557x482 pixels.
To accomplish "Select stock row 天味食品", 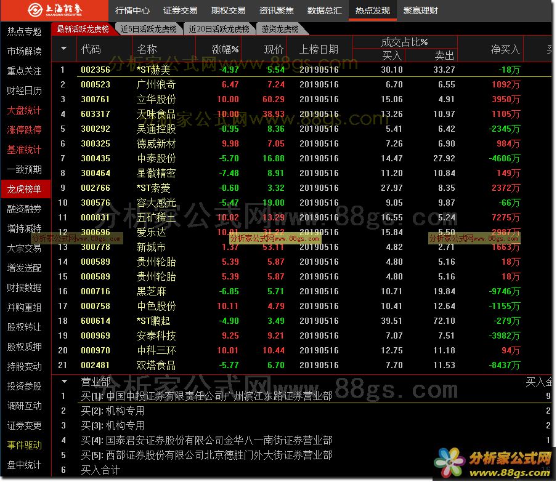I will (x=302, y=114).
